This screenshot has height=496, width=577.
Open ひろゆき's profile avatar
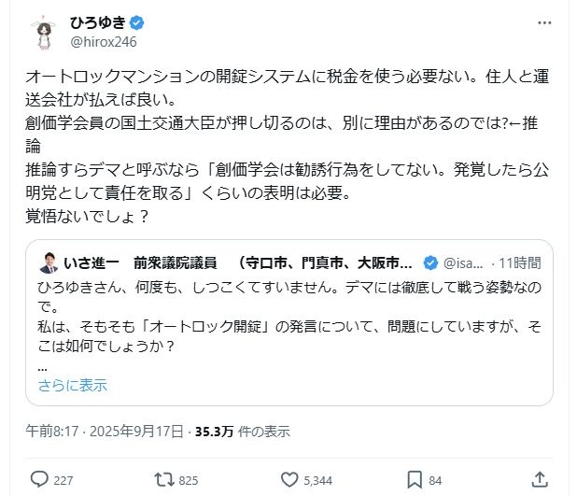(41, 34)
